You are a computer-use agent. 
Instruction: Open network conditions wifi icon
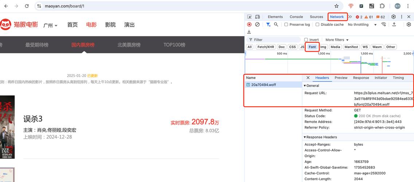pyautogui.click(x=384, y=24)
